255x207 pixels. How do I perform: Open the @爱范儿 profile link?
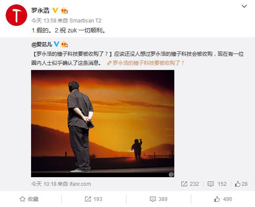coord(42,45)
